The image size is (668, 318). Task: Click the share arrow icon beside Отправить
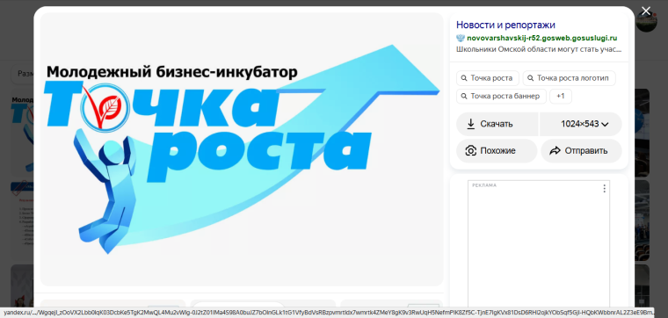pyautogui.click(x=555, y=151)
